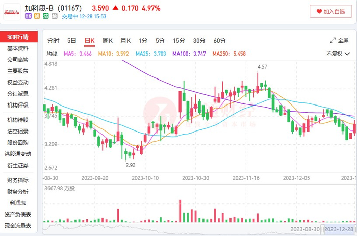Open the 不复权 adjustment dropdown
This screenshot has height=236, width=357.
pyautogui.click(x=338, y=54)
